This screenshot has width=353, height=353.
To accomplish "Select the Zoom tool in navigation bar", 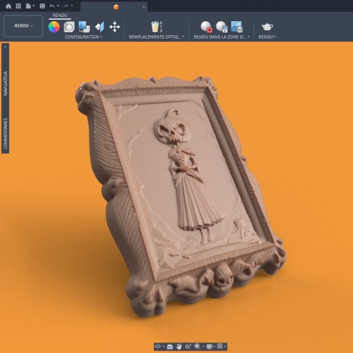I will click(x=188, y=347).
